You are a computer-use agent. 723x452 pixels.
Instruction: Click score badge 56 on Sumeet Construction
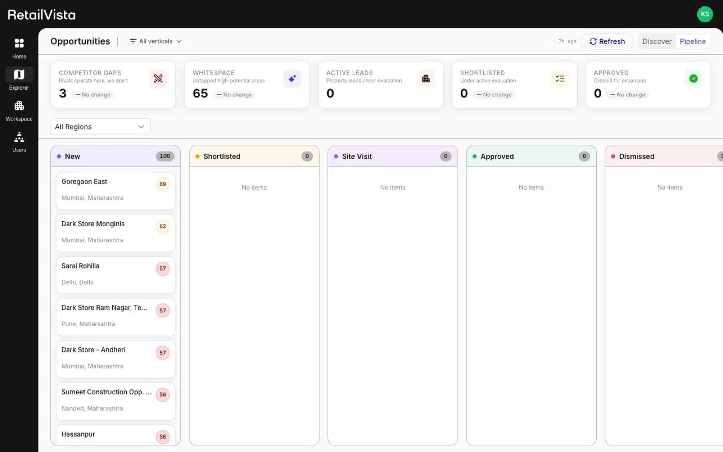click(163, 394)
